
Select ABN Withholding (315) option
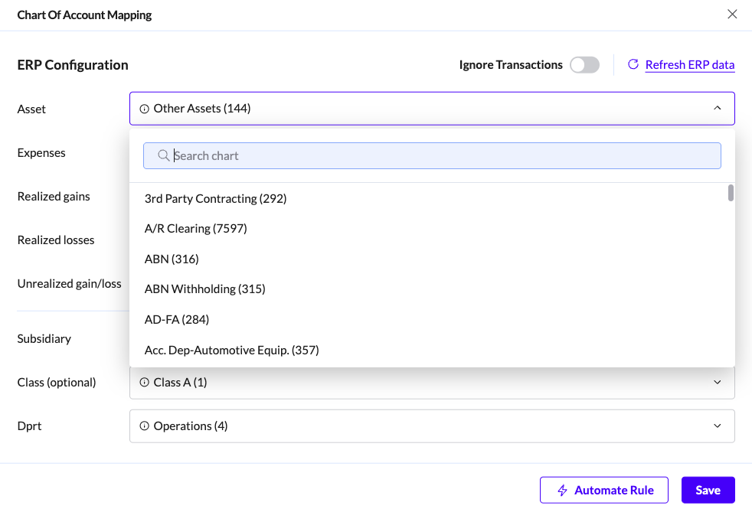pos(204,289)
